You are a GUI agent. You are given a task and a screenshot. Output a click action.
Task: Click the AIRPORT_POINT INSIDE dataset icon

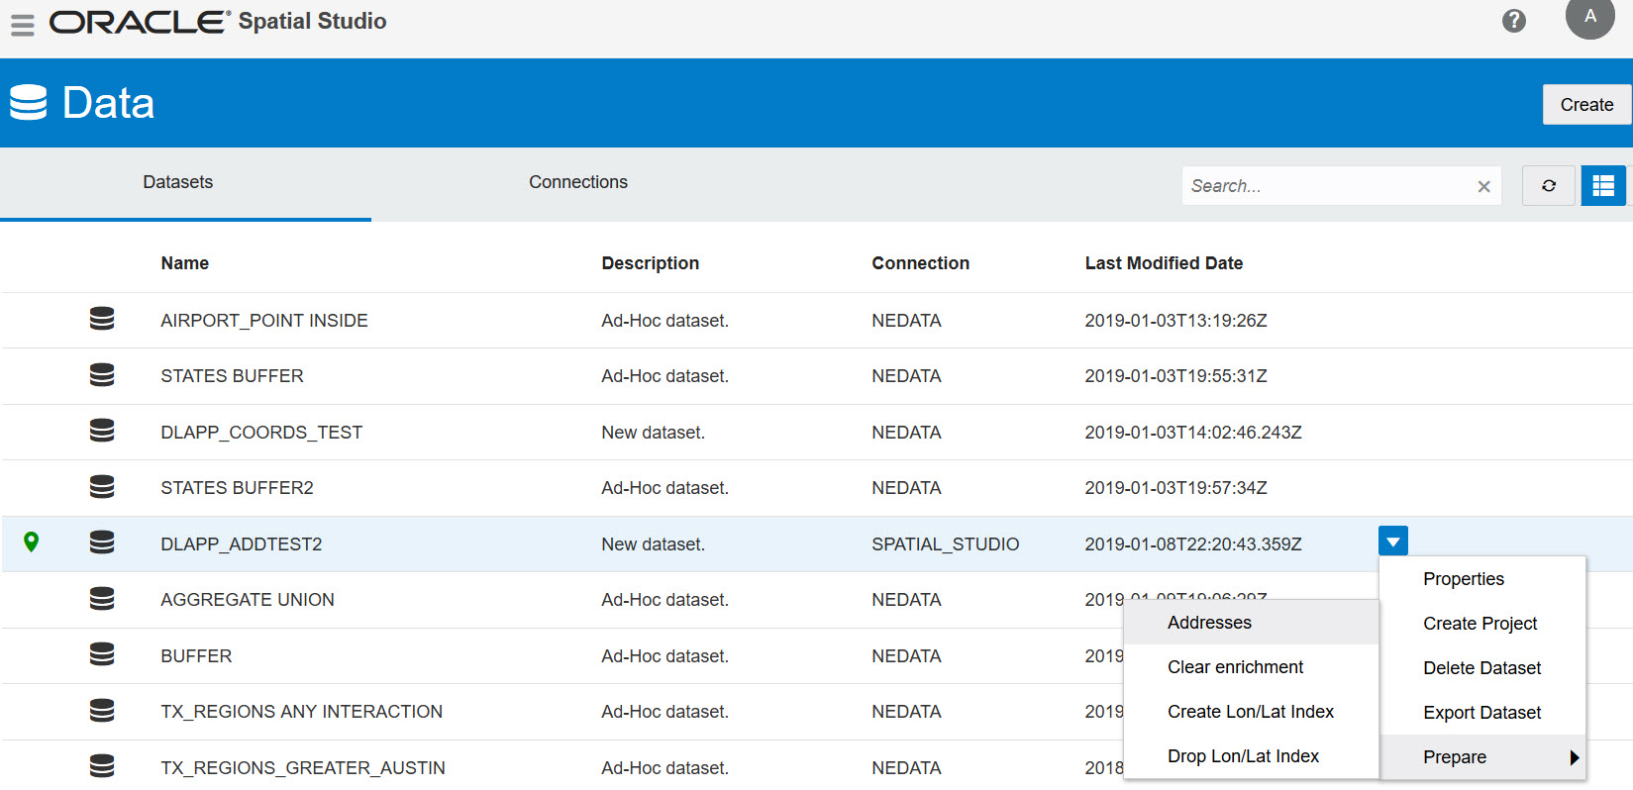[x=102, y=319]
